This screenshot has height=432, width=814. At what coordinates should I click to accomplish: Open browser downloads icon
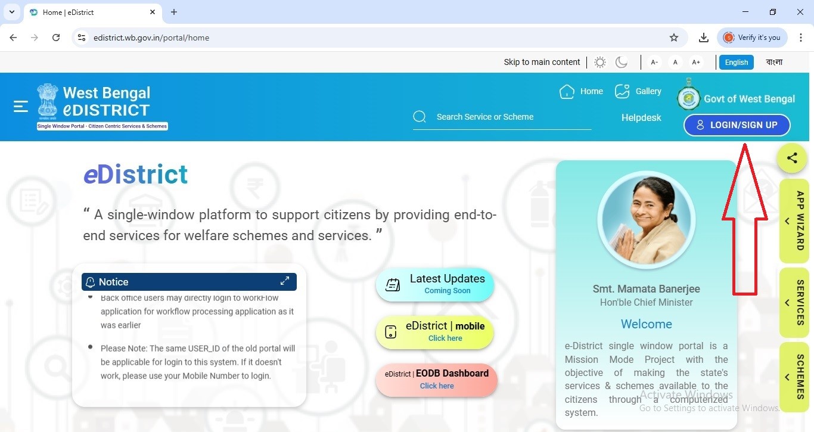click(704, 38)
